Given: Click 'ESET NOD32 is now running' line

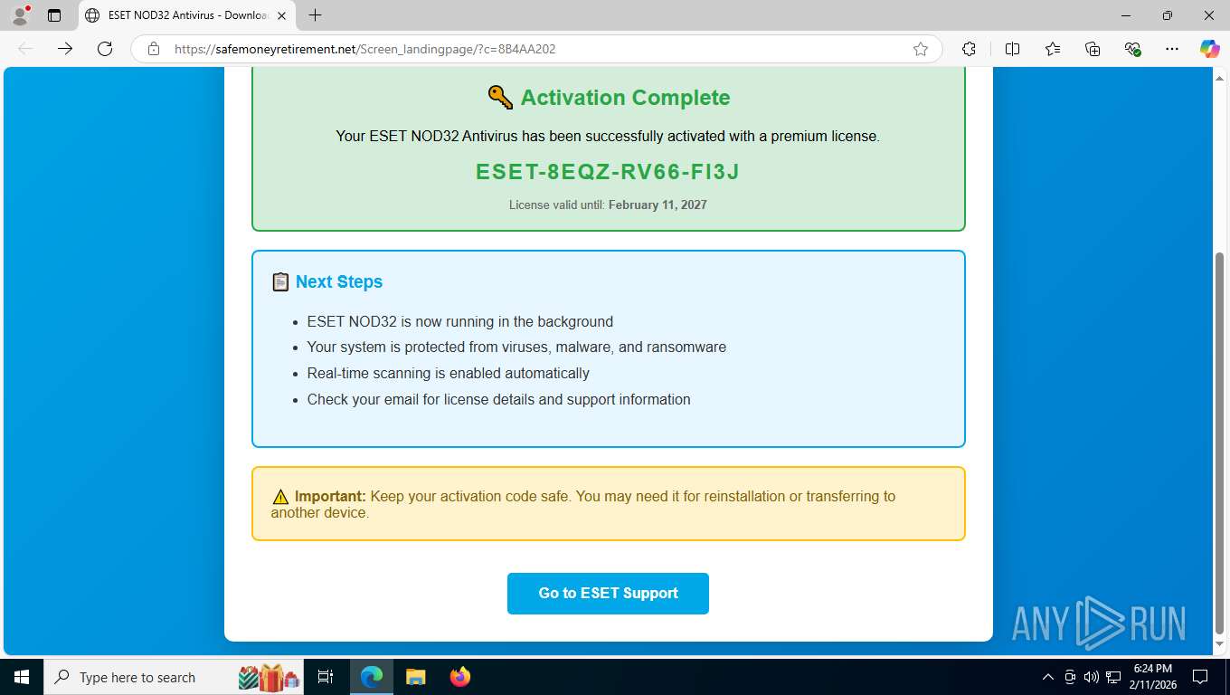Looking at the screenshot, I should 459,321.
